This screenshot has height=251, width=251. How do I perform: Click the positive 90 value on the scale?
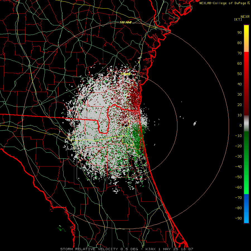point(240,33)
